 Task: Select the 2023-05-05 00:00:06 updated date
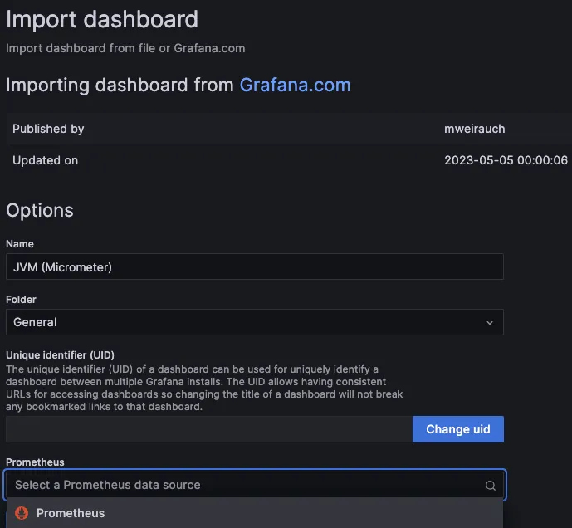[x=506, y=160]
